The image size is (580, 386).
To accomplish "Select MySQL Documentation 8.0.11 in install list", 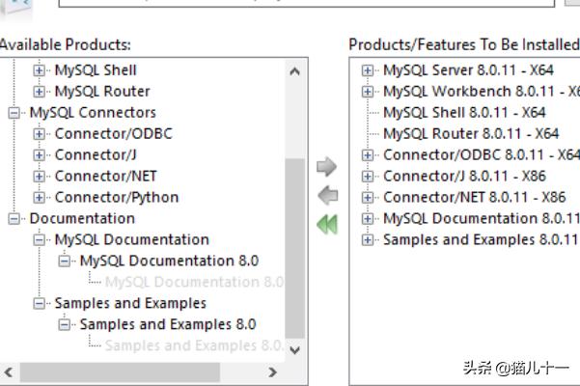I will coord(482,219).
